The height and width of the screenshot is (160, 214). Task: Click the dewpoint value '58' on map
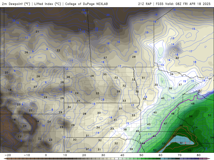click(189, 150)
